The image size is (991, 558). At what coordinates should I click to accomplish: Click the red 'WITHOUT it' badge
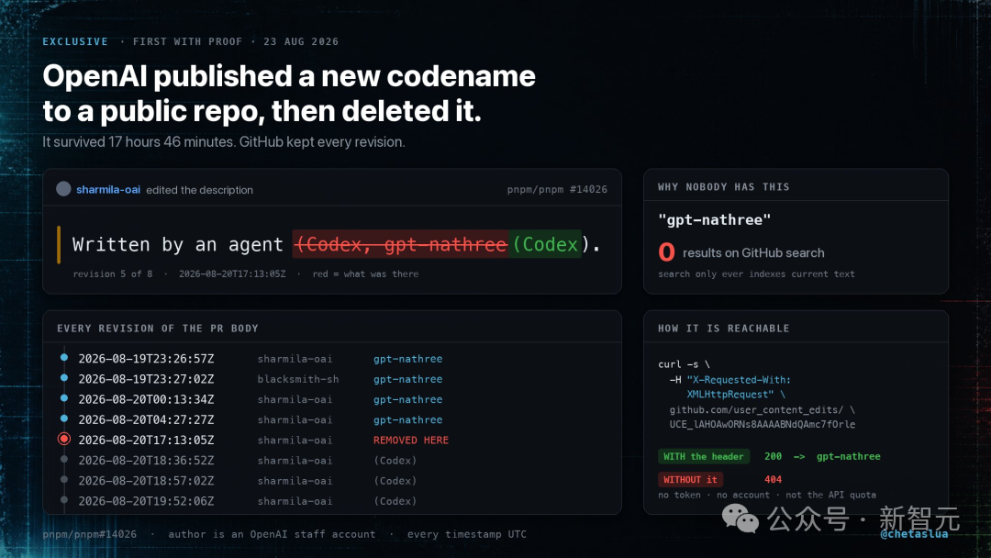[690, 480]
